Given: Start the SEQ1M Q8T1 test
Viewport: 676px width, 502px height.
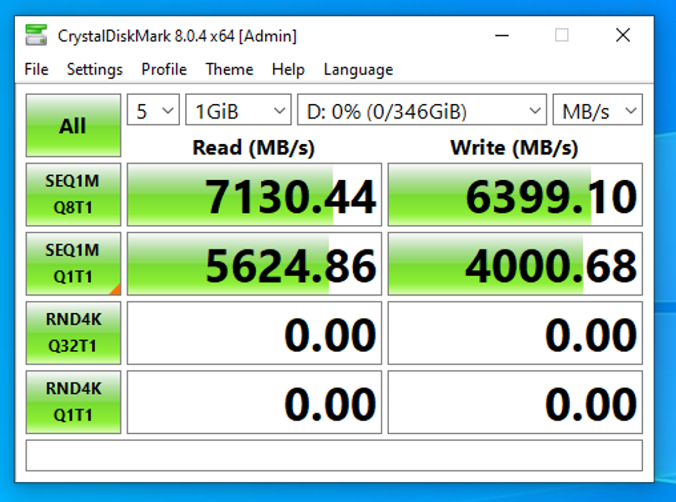Looking at the screenshot, I should [x=73, y=194].
